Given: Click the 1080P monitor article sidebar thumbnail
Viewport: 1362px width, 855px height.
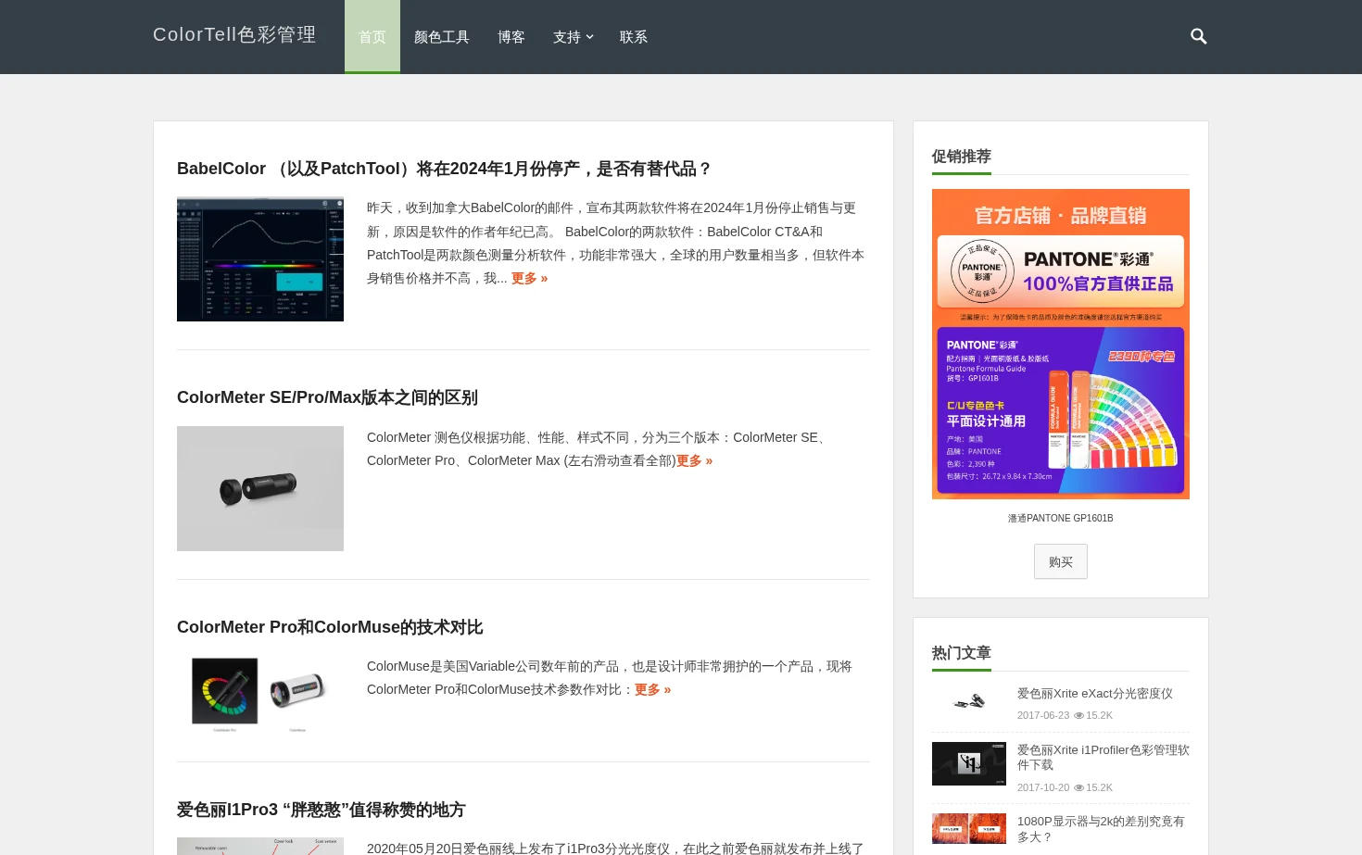Looking at the screenshot, I should 969,828.
